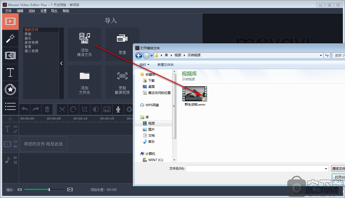Open the Filters magic wand tab
The image size is (345, 198).
pyautogui.click(x=10, y=38)
